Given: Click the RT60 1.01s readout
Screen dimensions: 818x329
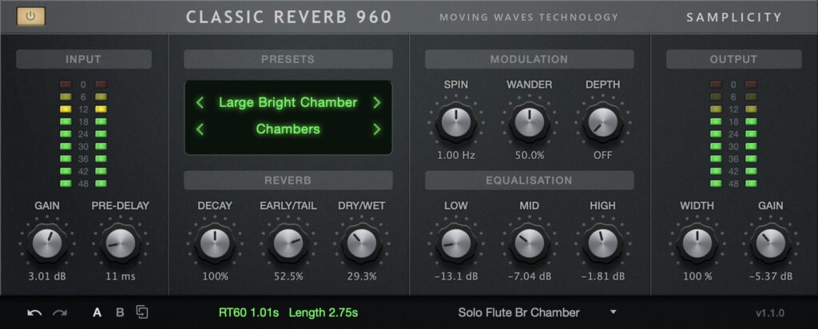Looking at the screenshot, I should click(249, 313).
